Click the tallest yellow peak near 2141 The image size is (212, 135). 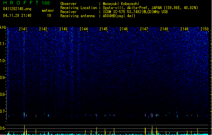24,130
